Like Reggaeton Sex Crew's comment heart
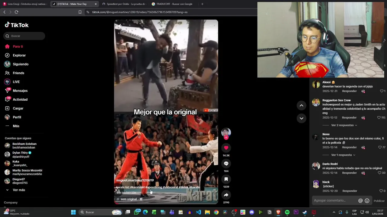 (x=379, y=118)
